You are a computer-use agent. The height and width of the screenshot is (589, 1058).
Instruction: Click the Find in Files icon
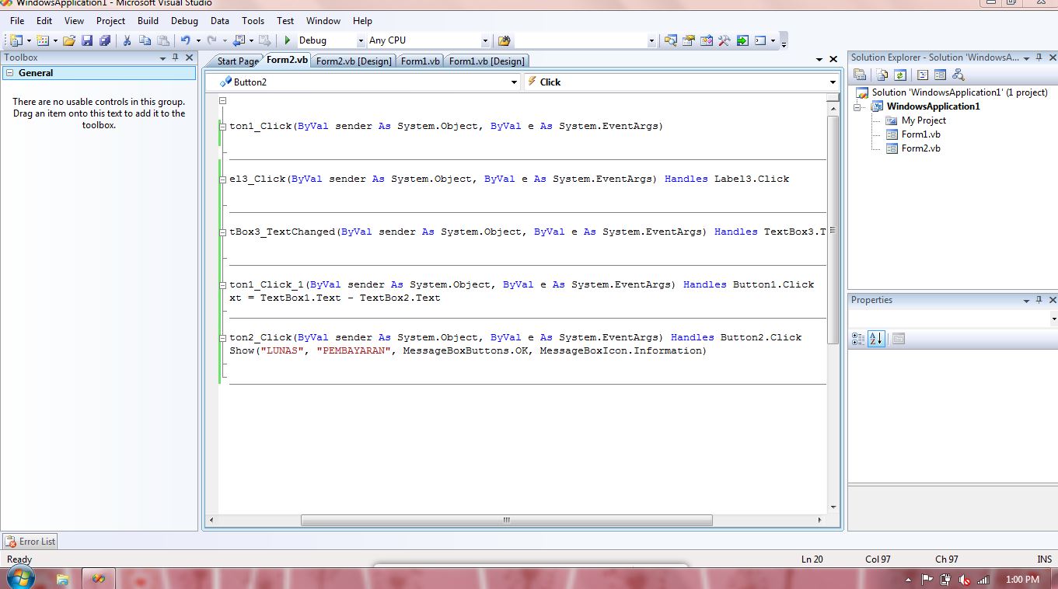(x=504, y=40)
